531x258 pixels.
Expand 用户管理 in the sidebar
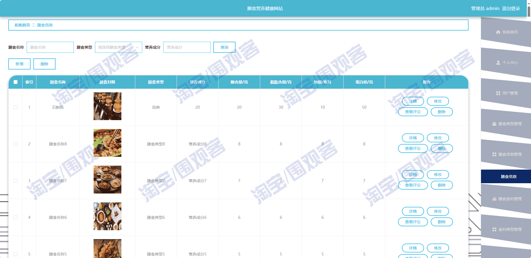coord(506,93)
